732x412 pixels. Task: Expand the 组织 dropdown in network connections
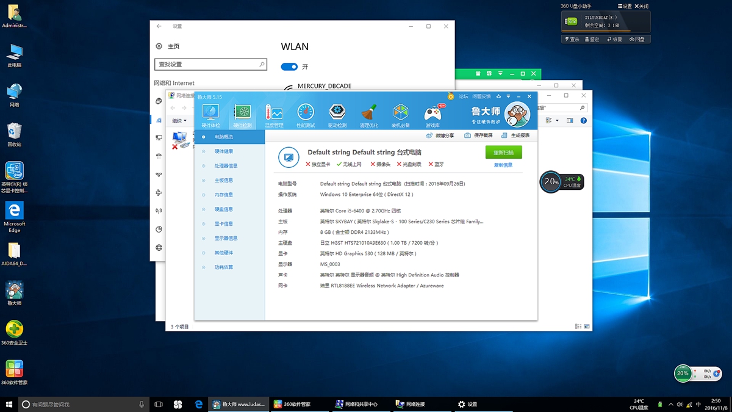(179, 121)
